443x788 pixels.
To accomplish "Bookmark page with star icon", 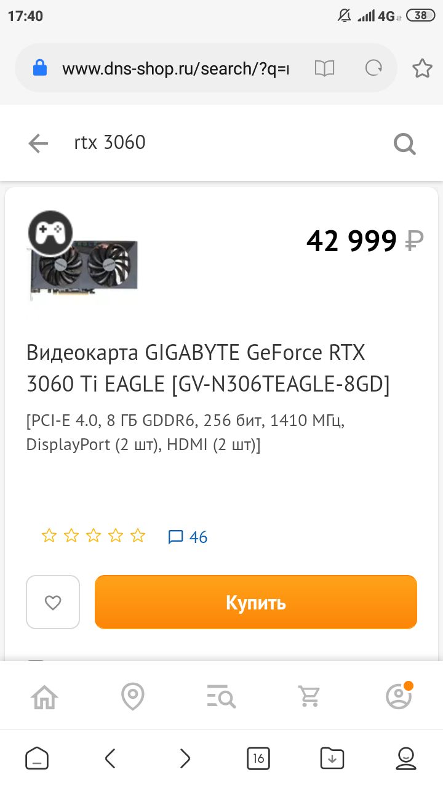I will point(422,68).
